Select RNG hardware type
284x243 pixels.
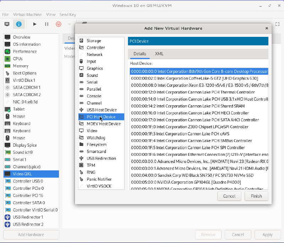pos(101,172)
